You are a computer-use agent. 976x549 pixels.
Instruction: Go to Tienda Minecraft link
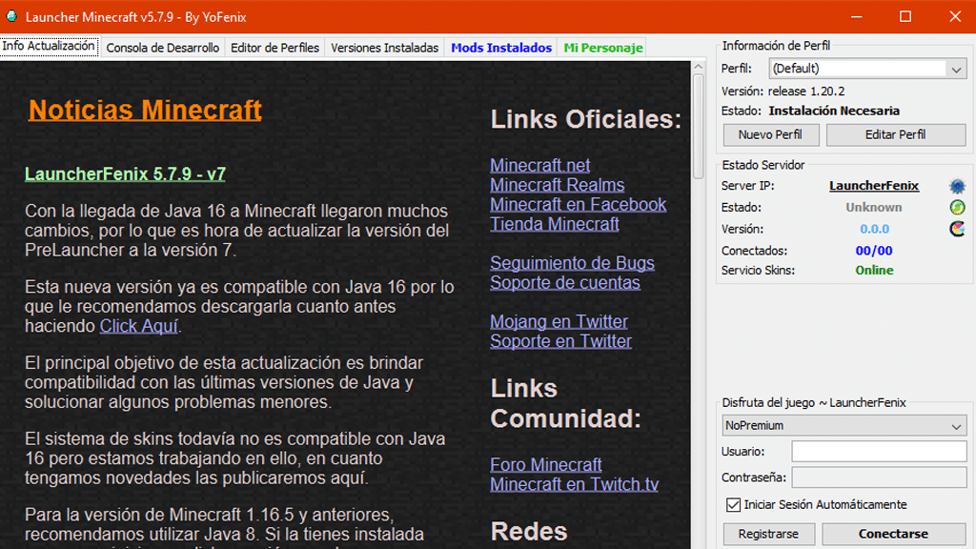pos(555,224)
